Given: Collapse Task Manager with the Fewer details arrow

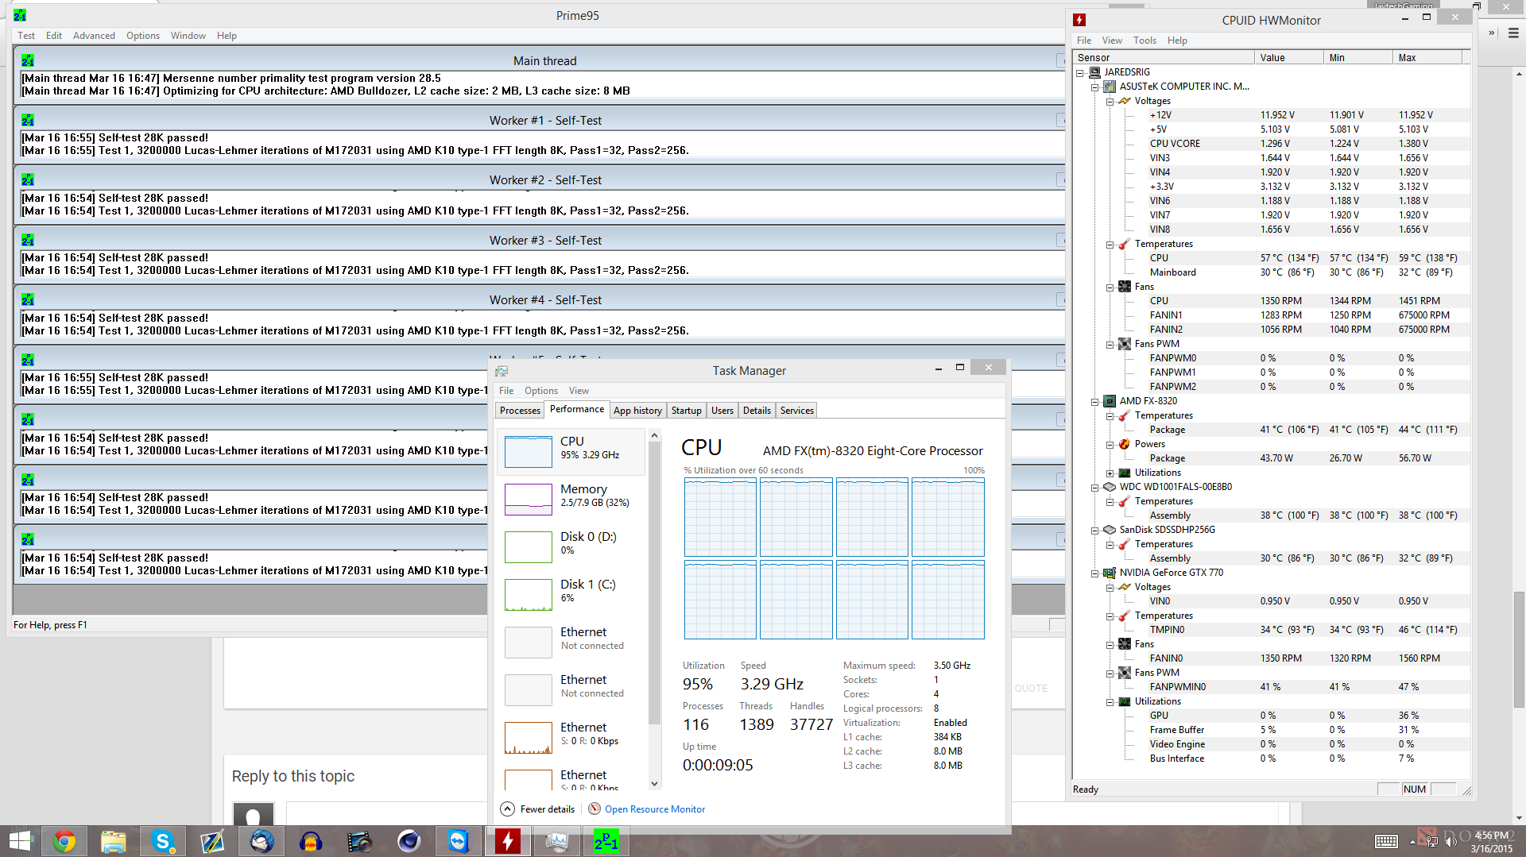Looking at the screenshot, I should (x=507, y=809).
